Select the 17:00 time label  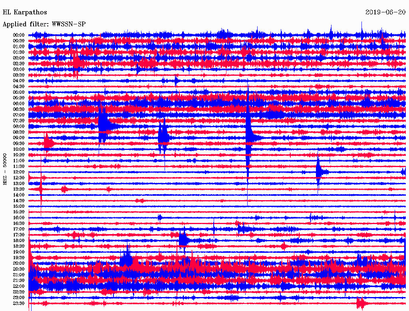(x=19, y=229)
